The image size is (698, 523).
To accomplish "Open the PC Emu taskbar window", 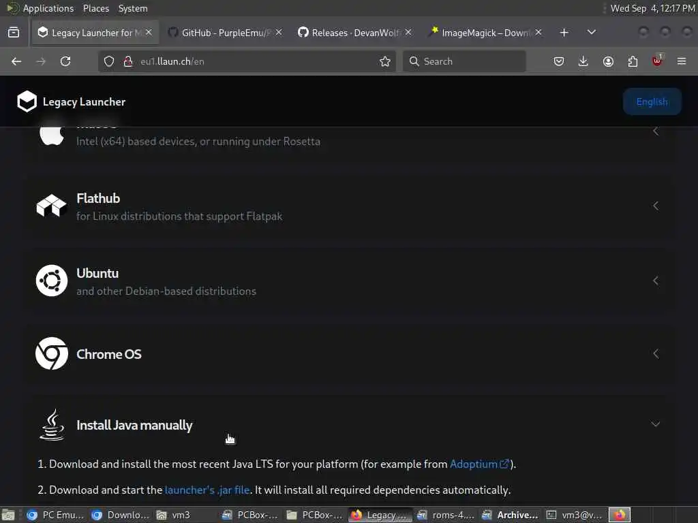I will click(x=55, y=515).
